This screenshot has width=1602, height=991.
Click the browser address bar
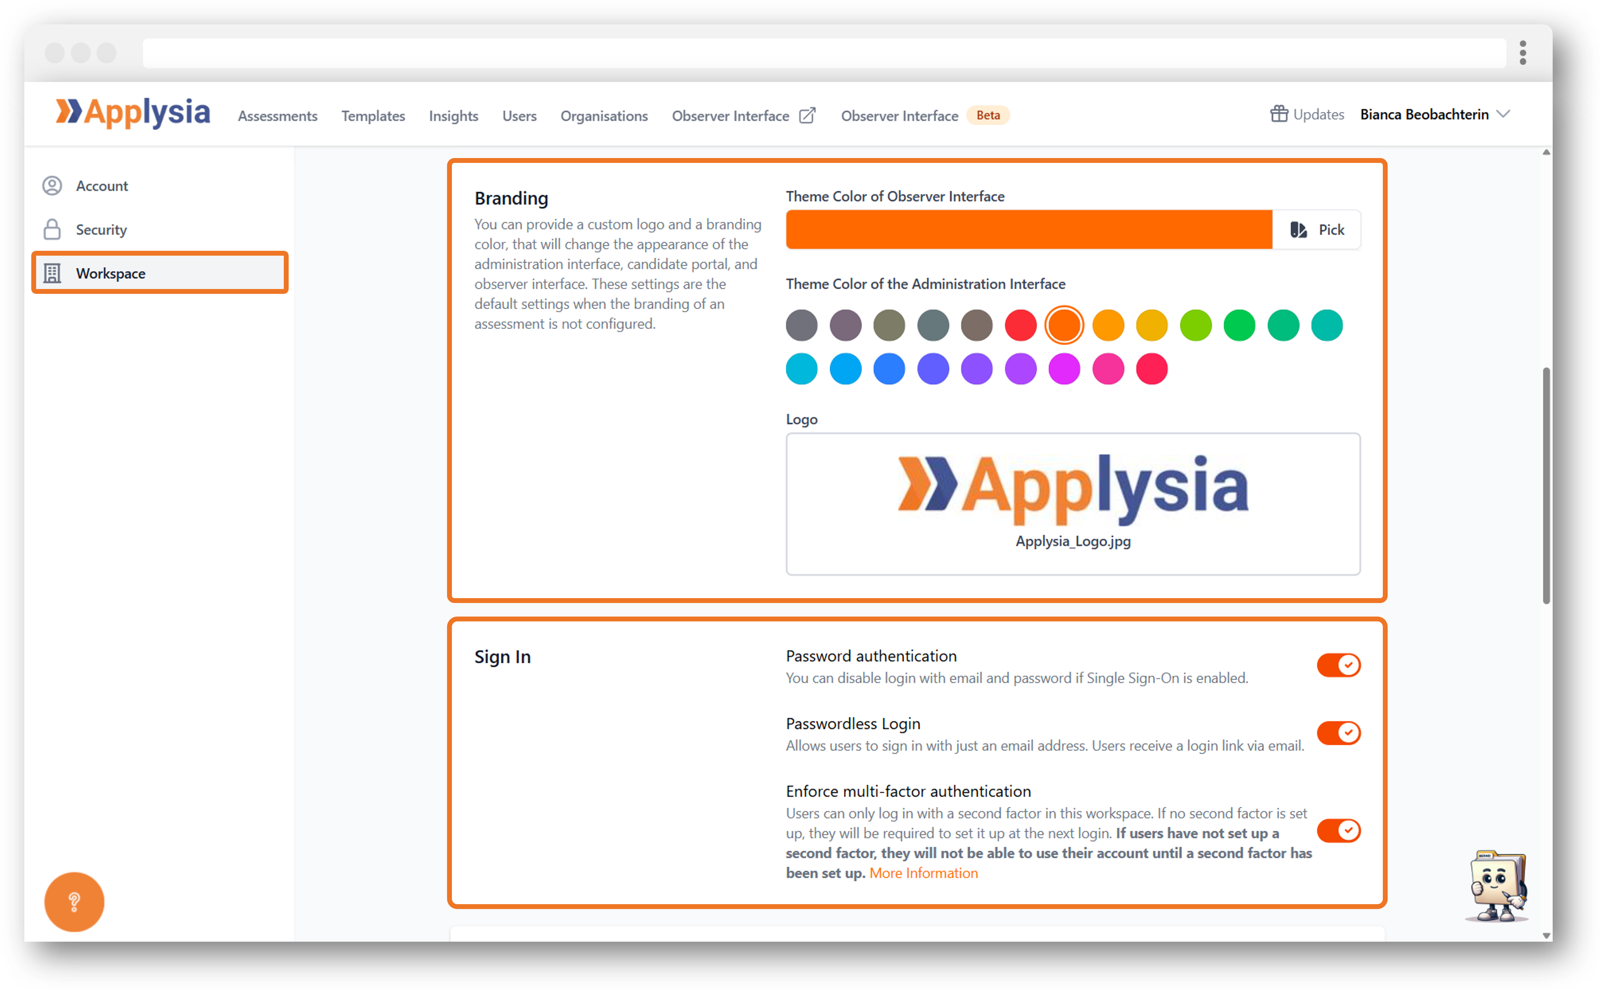tap(824, 53)
